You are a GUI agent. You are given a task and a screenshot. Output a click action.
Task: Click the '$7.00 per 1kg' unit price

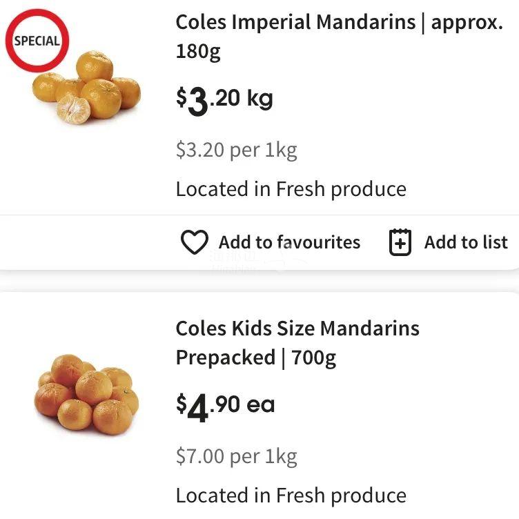click(236, 456)
